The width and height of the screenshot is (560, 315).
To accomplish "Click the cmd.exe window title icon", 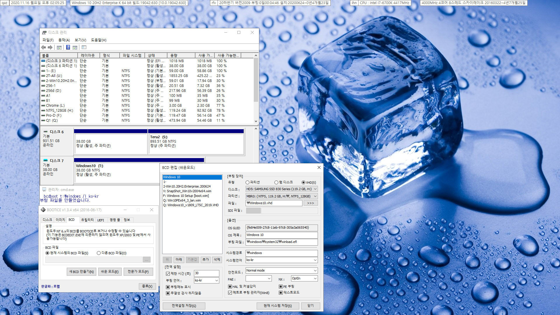I will tap(44, 190).
